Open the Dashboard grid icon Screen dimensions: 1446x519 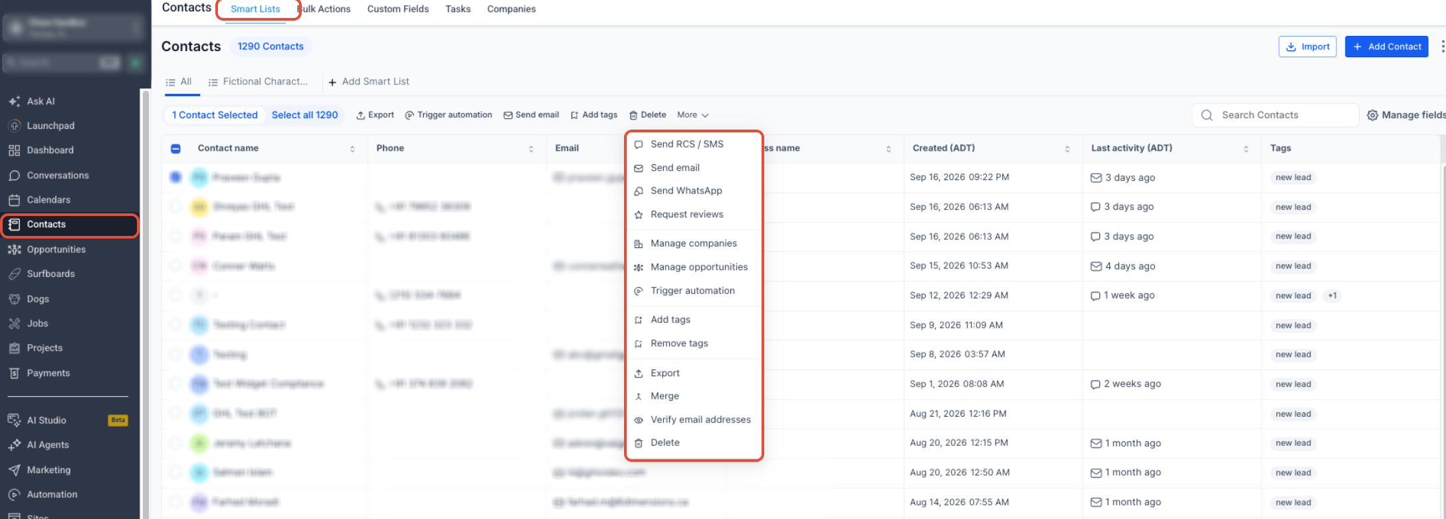tap(14, 150)
